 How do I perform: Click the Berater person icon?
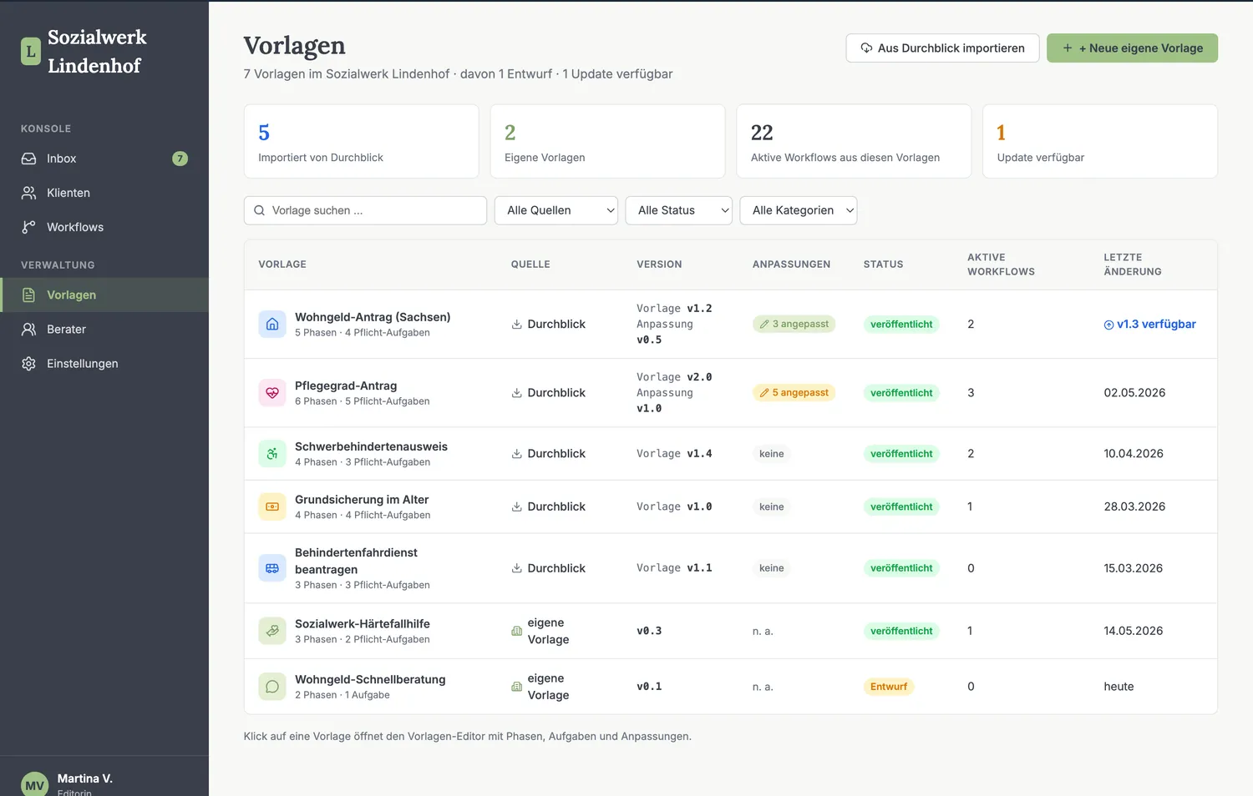29,329
